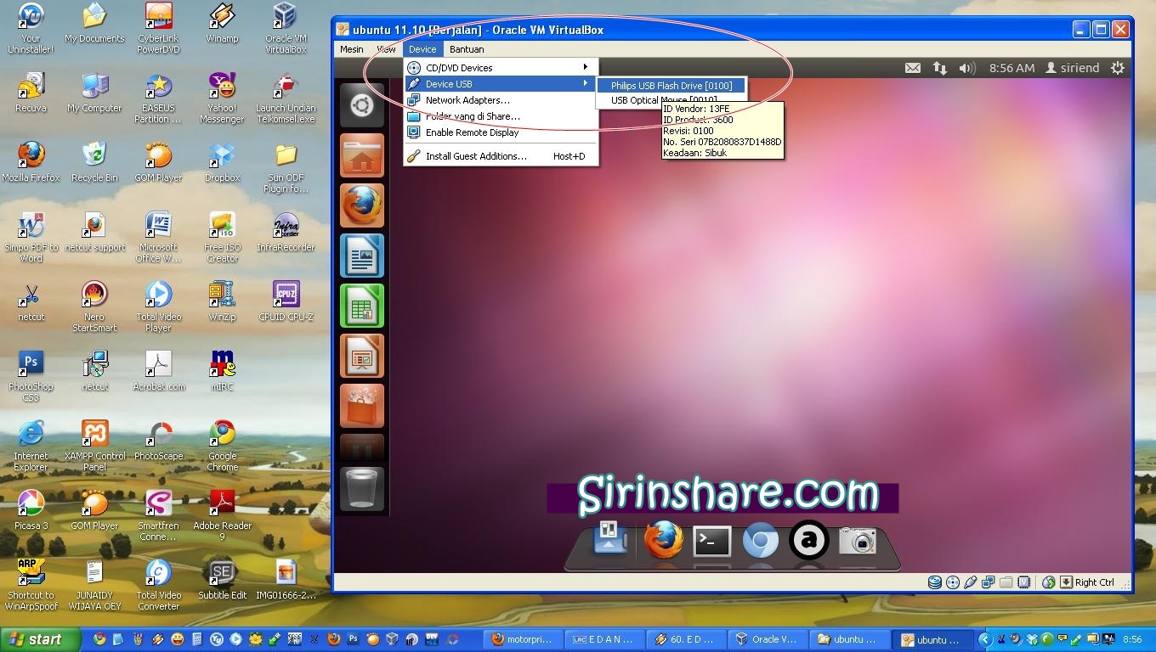This screenshot has height=652, width=1156.
Task: Open the Bantuan menu
Action: coord(467,49)
